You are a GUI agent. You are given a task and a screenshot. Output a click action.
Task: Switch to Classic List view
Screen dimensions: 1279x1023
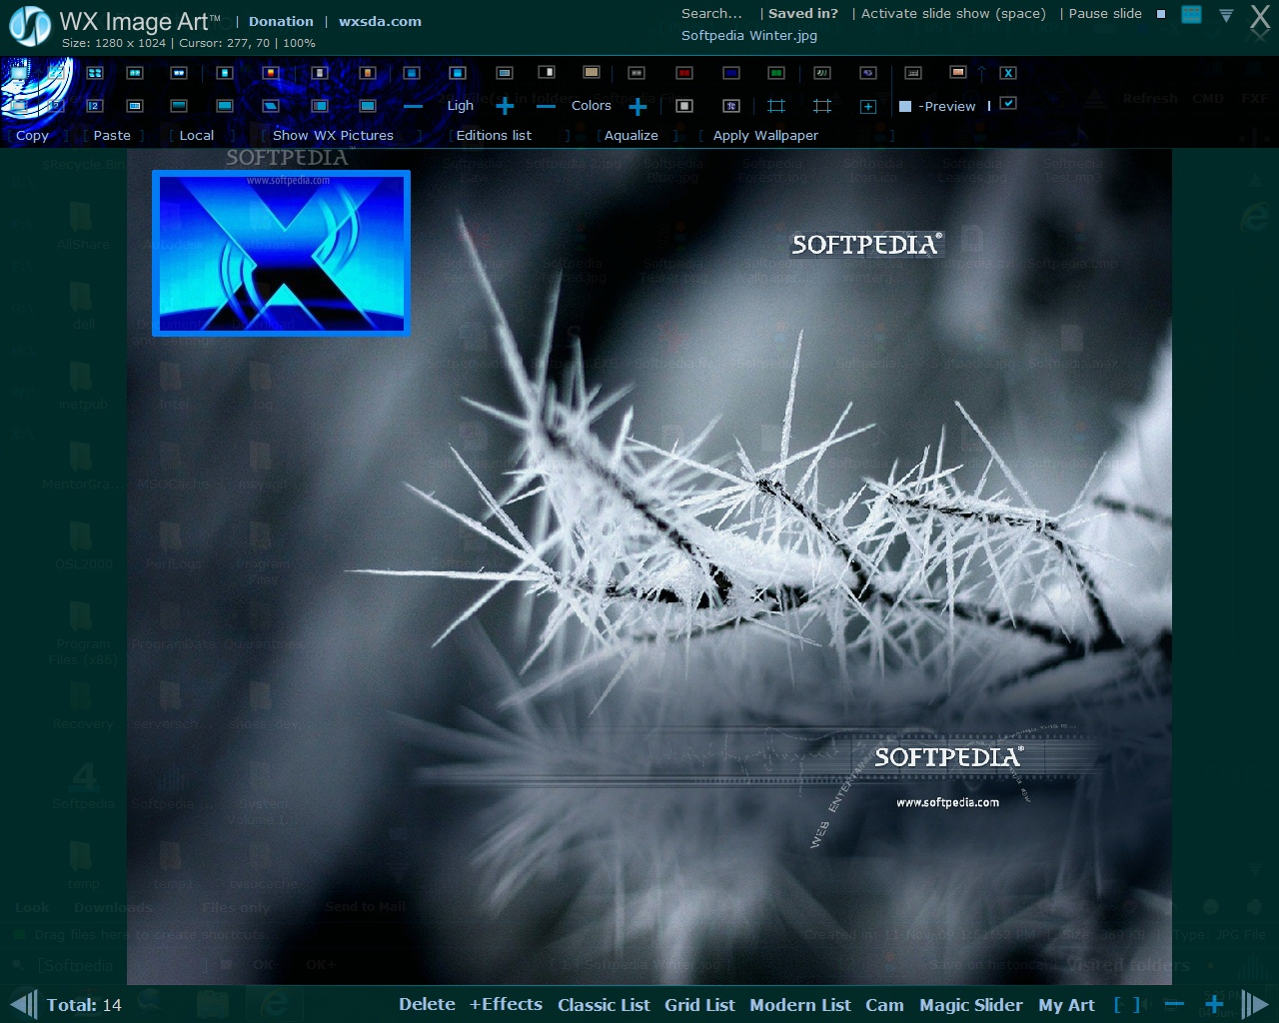604,1005
